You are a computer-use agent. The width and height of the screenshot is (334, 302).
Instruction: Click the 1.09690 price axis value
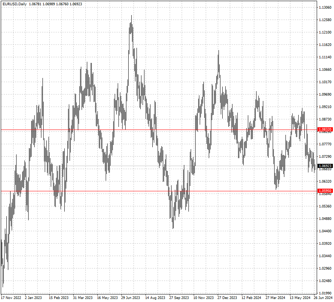pyautogui.click(x=325, y=94)
